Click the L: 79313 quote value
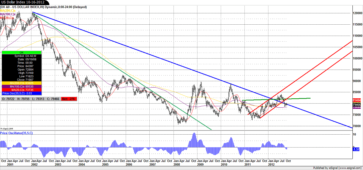363x170 pixels. pos(38,99)
